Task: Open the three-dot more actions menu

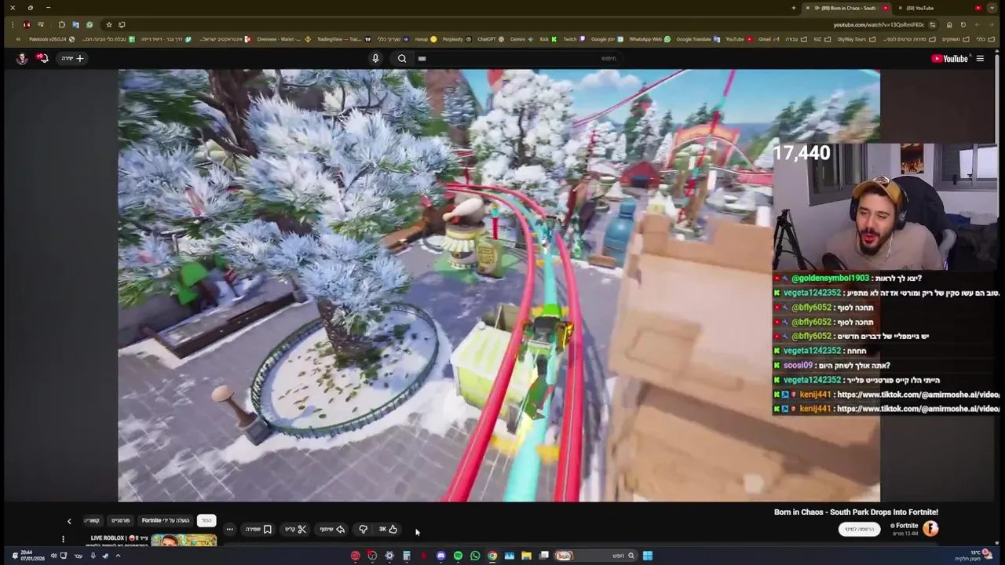Action: (x=229, y=529)
